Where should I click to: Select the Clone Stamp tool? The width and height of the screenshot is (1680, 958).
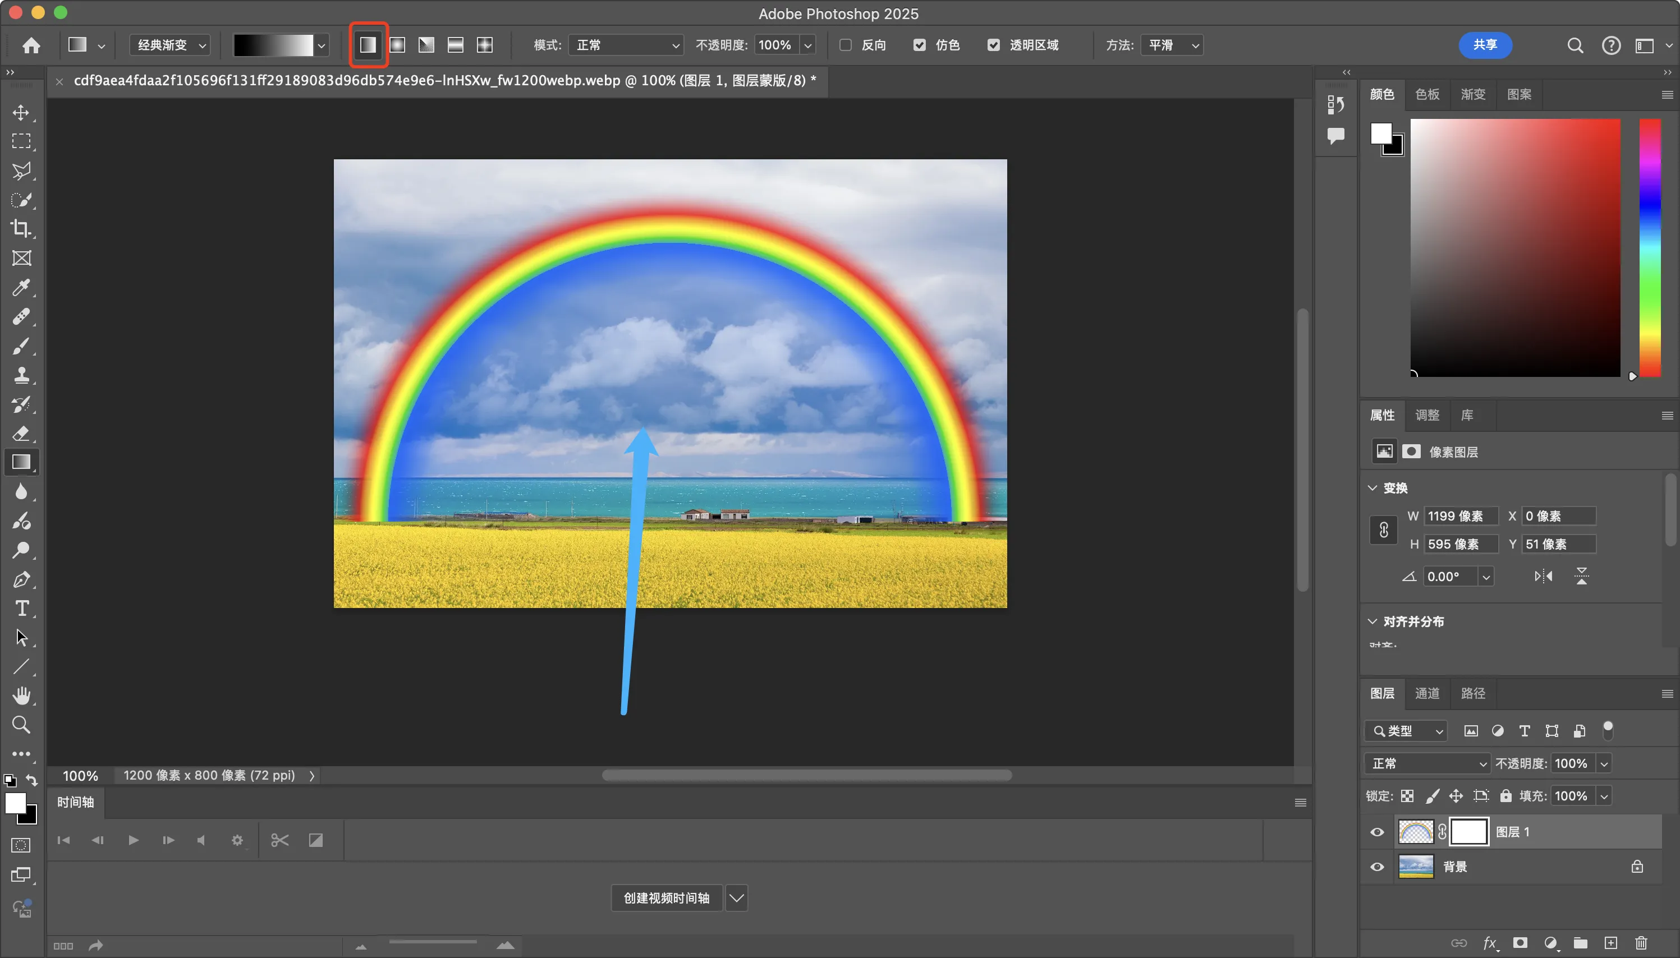coord(21,375)
